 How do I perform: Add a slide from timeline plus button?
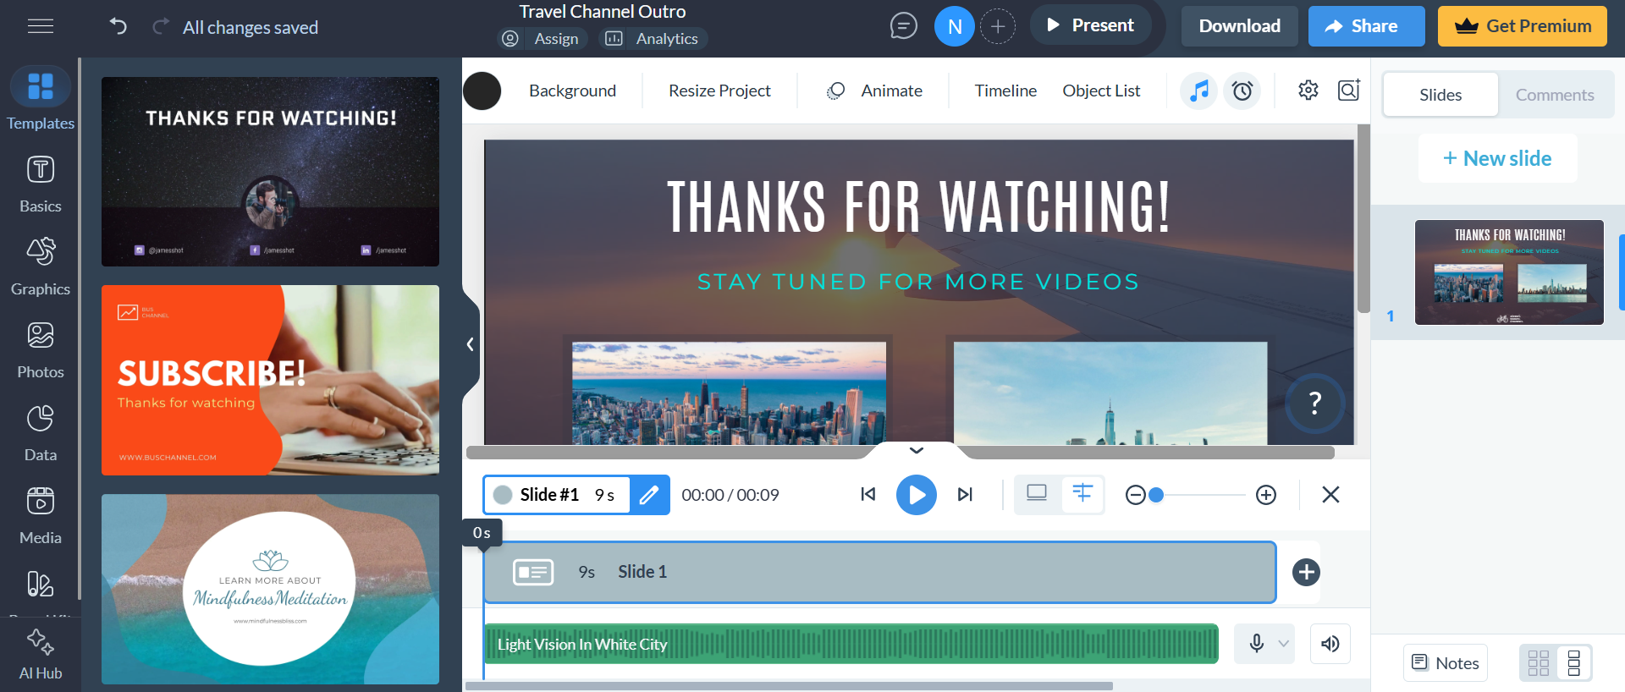[x=1306, y=572]
